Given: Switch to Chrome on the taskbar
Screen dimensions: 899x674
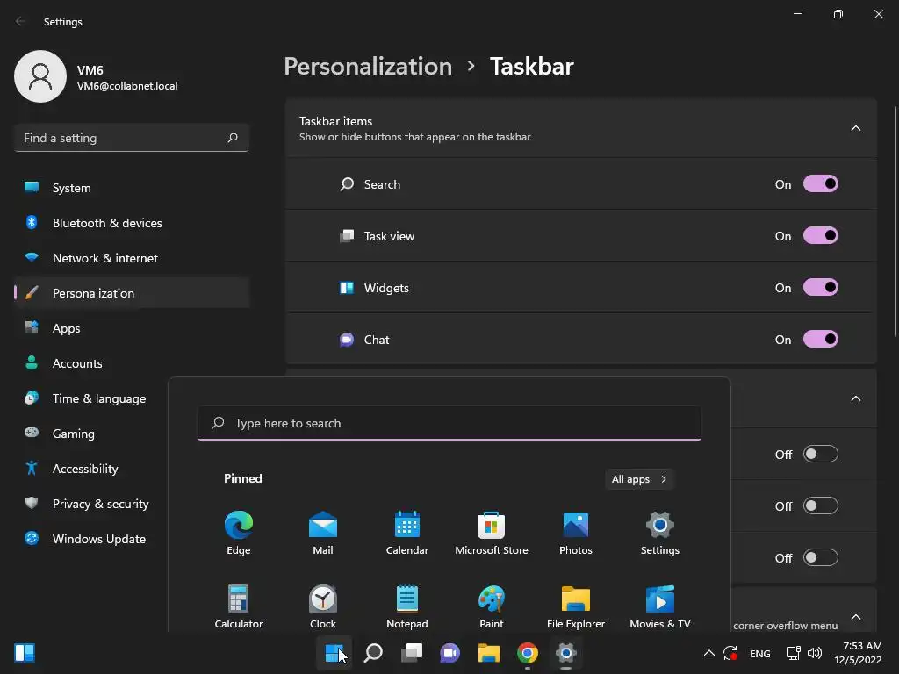Looking at the screenshot, I should 528,653.
